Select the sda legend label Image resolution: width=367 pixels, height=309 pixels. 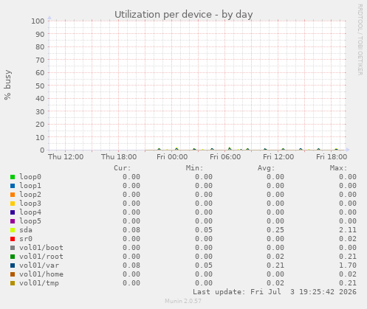(26, 230)
